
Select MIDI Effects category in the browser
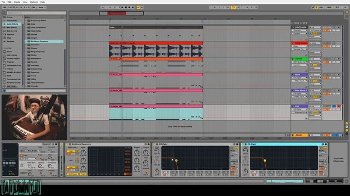click(x=12, y=28)
